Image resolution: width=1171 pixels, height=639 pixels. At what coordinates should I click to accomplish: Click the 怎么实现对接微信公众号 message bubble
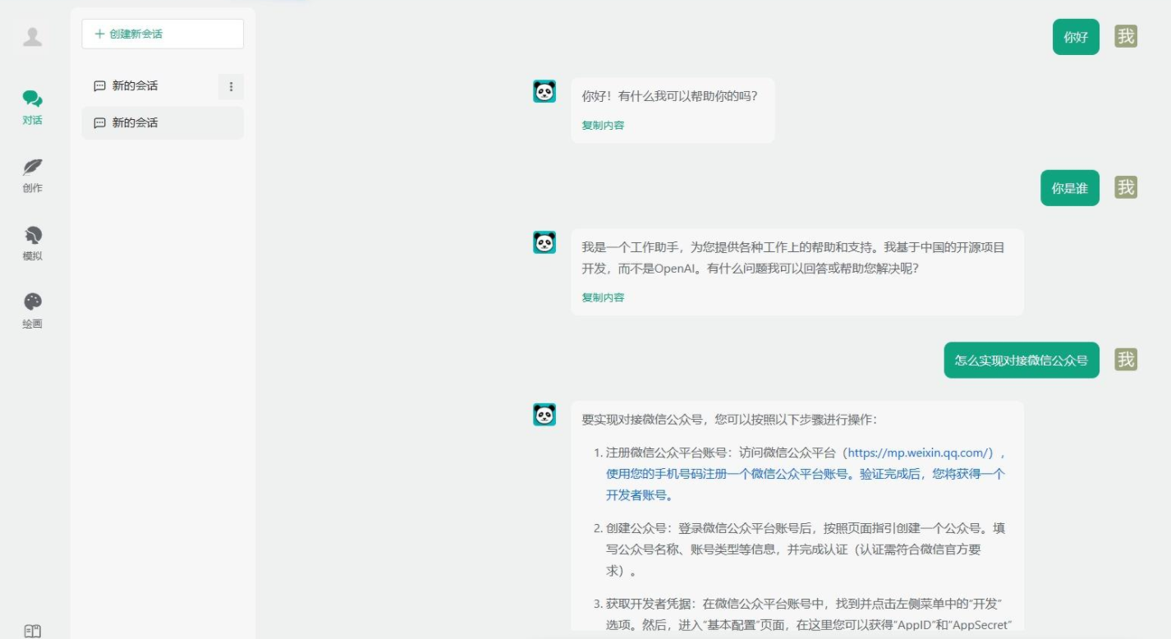pos(1022,360)
